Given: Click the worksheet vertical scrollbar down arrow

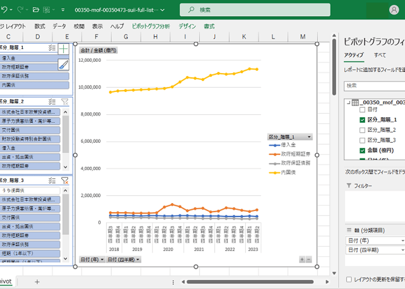Looking at the screenshot, I should (x=334, y=273).
